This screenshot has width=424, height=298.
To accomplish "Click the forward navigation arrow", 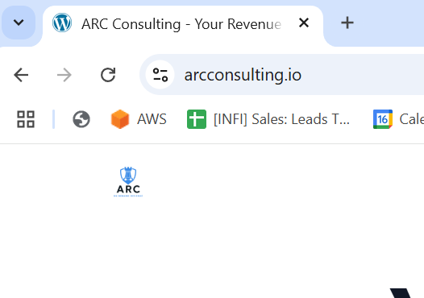I will click(x=64, y=75).
